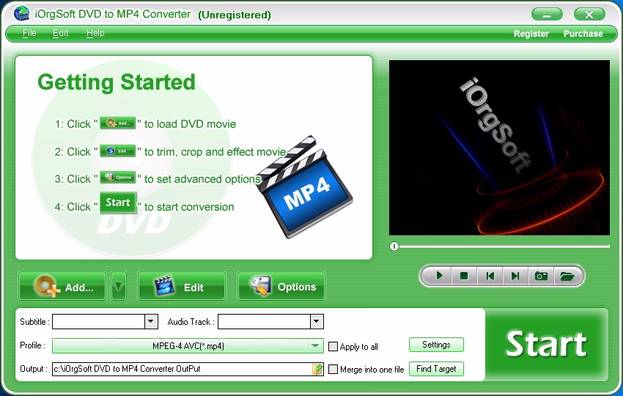Expand the Subtitle dropdown
Viewport: 623px width, 396px height.
coord(151,321)
